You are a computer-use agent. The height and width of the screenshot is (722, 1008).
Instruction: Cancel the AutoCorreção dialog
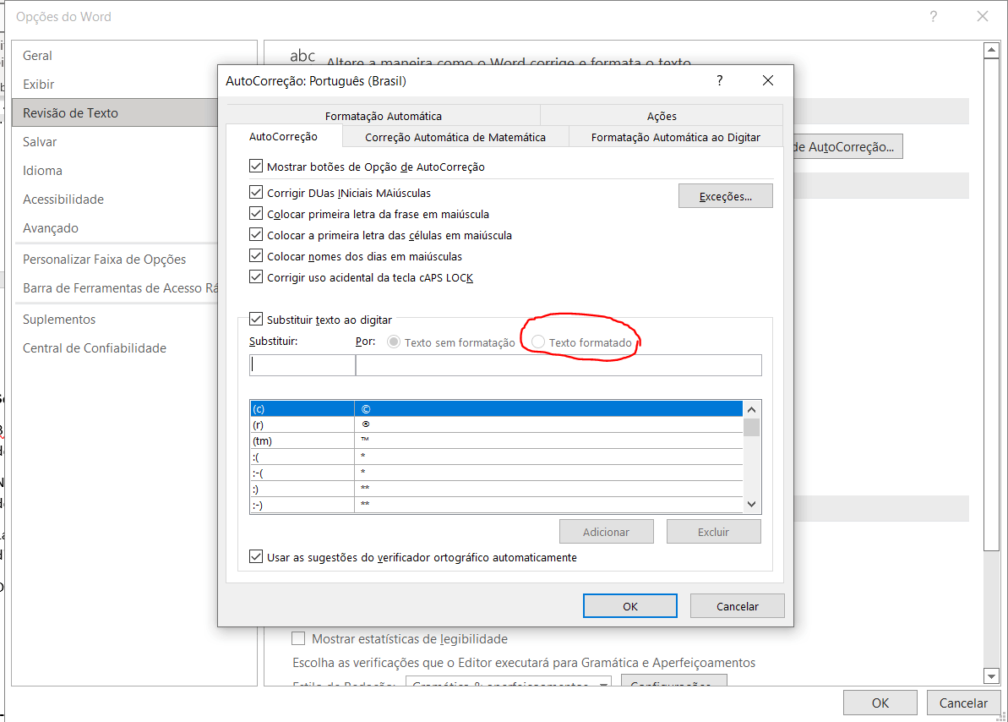coord(738,606)
